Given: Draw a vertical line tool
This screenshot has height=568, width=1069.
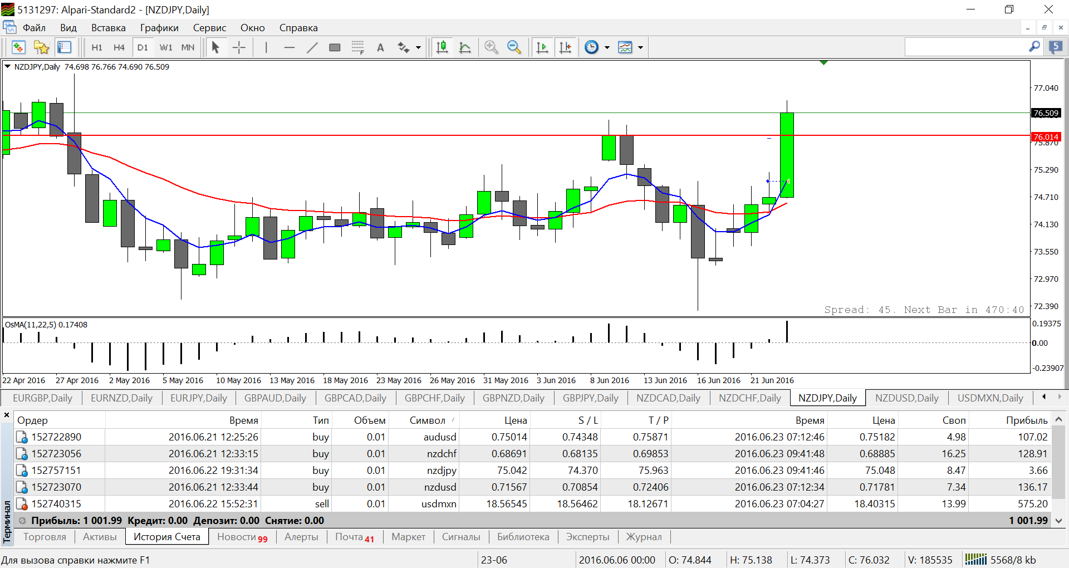Looking at the screenshot, I should (266, 47).
